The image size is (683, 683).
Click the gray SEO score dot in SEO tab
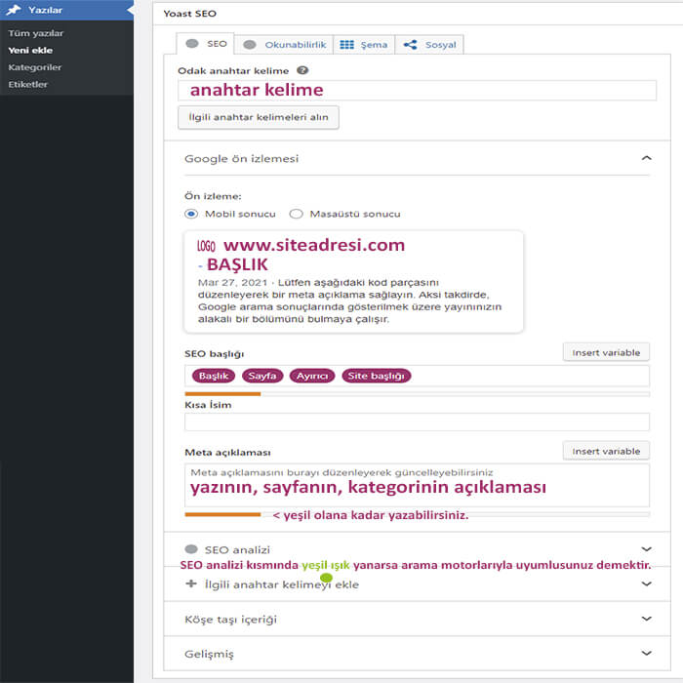[192, 44]
